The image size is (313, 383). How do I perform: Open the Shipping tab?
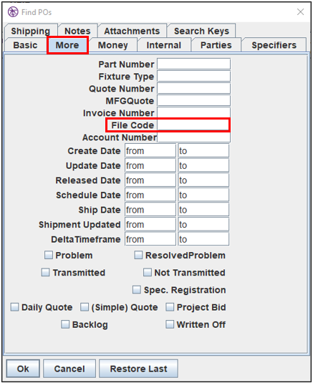coord(31,31)
